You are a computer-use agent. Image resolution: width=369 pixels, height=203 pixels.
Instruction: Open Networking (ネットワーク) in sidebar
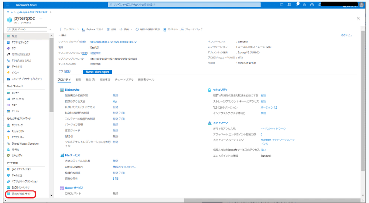[17, 125]
